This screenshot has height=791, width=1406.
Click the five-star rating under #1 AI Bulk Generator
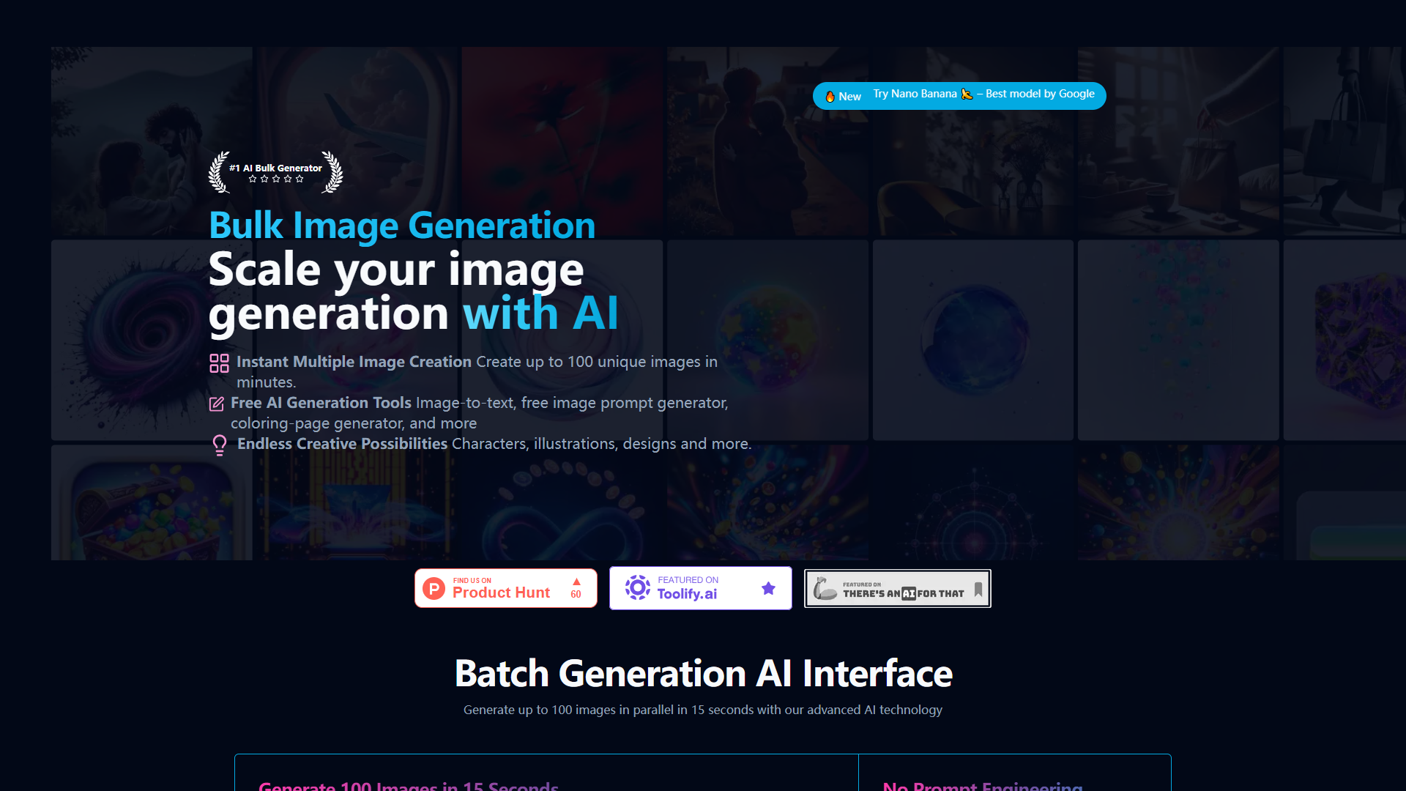point(275,179)
